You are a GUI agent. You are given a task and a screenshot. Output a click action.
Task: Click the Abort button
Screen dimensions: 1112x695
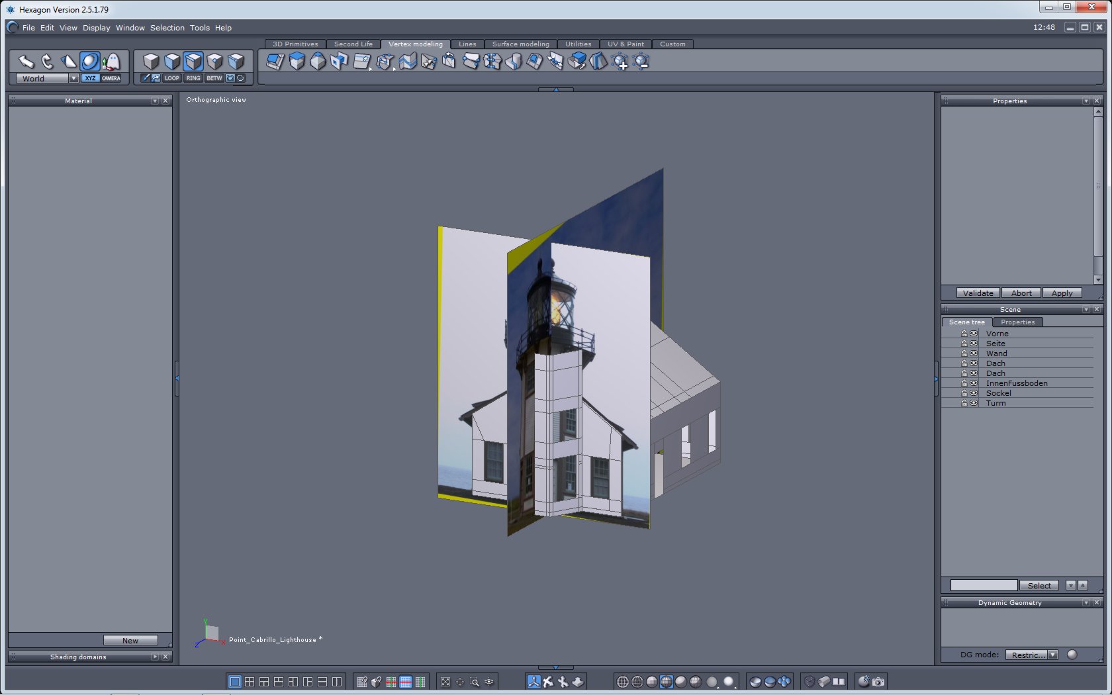point(1021,293)
